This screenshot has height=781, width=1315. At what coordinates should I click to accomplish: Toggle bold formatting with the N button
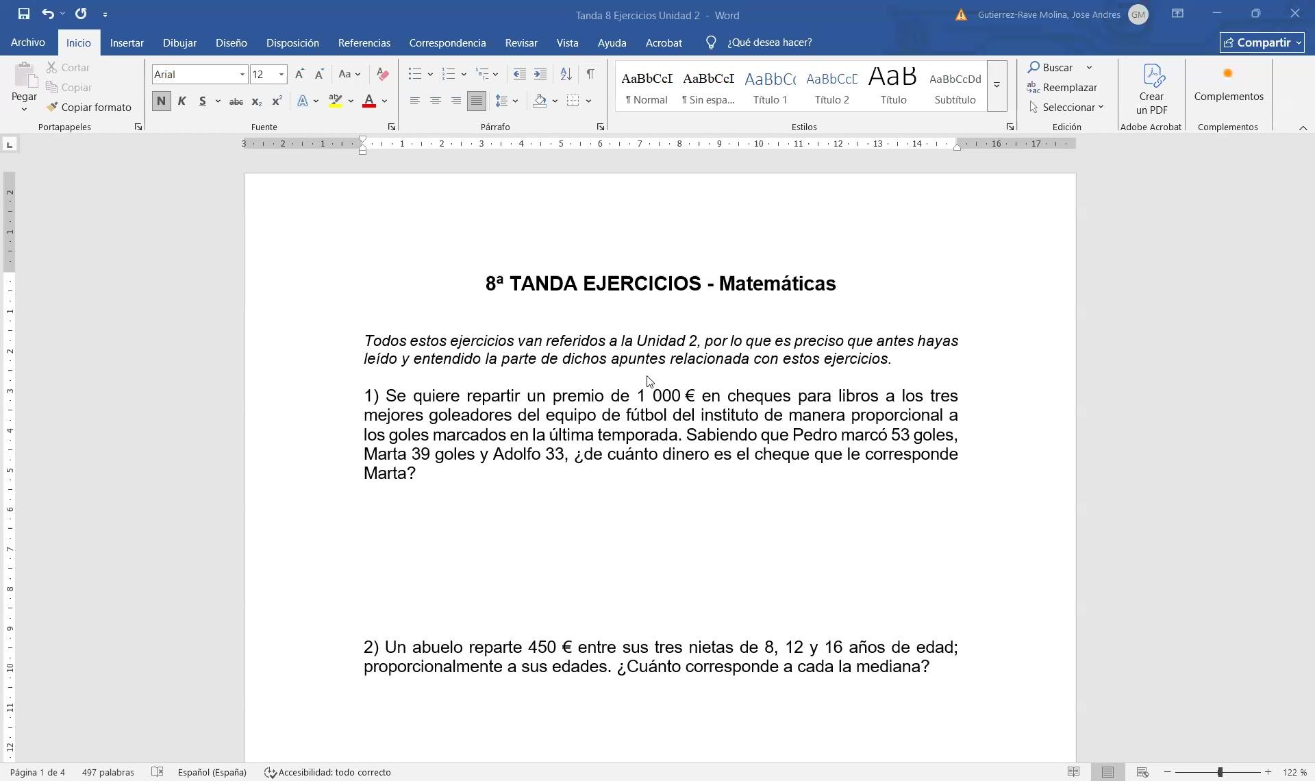tap(161, 101)
